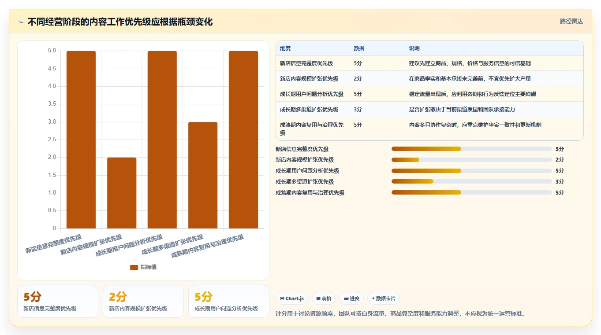The image size is (601, 335).
Task: Click the 新店内容规模扩张优先级 bar in chart
Action: [122, 193]
